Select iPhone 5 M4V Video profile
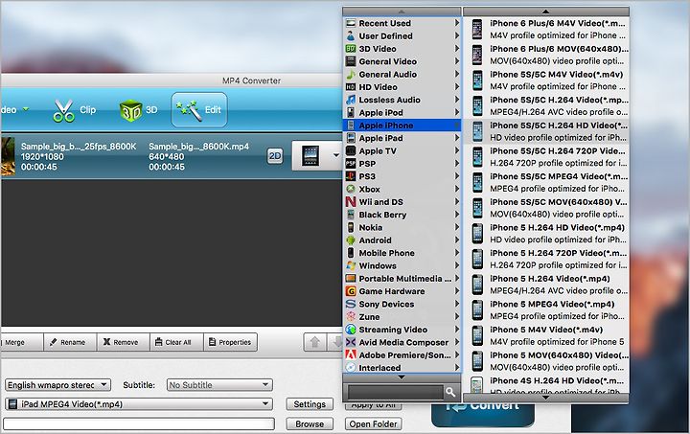The height and width of the screenshot is (434, 690). pos(547,335)
